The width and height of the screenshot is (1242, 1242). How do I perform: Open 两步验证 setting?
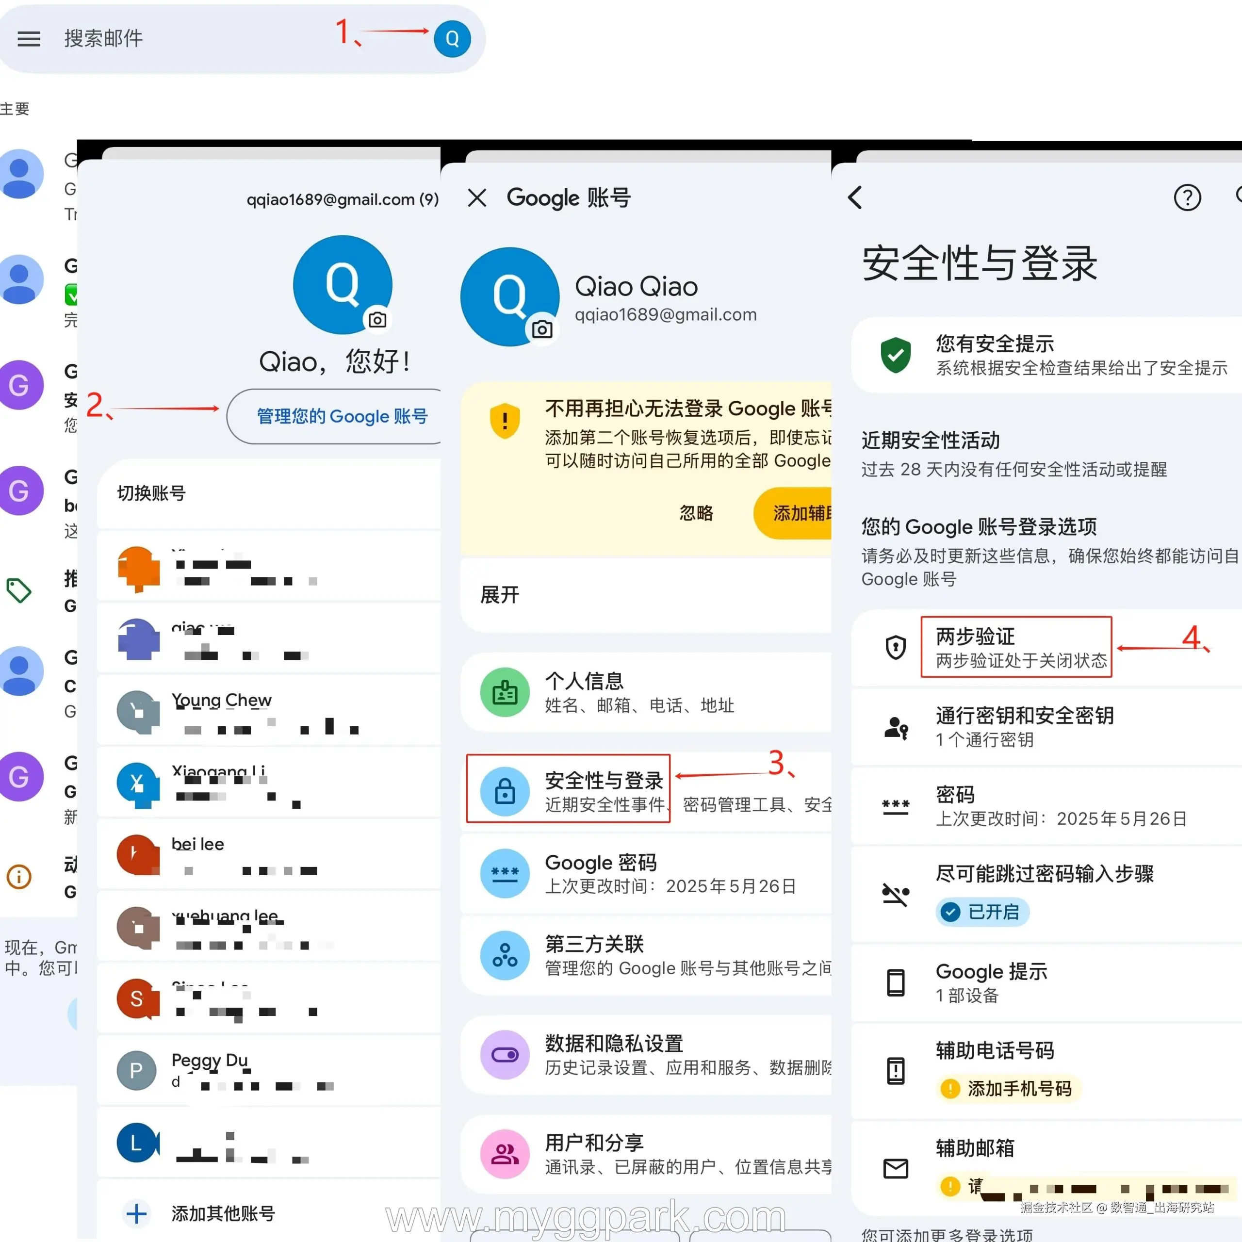coord(1046,647)
